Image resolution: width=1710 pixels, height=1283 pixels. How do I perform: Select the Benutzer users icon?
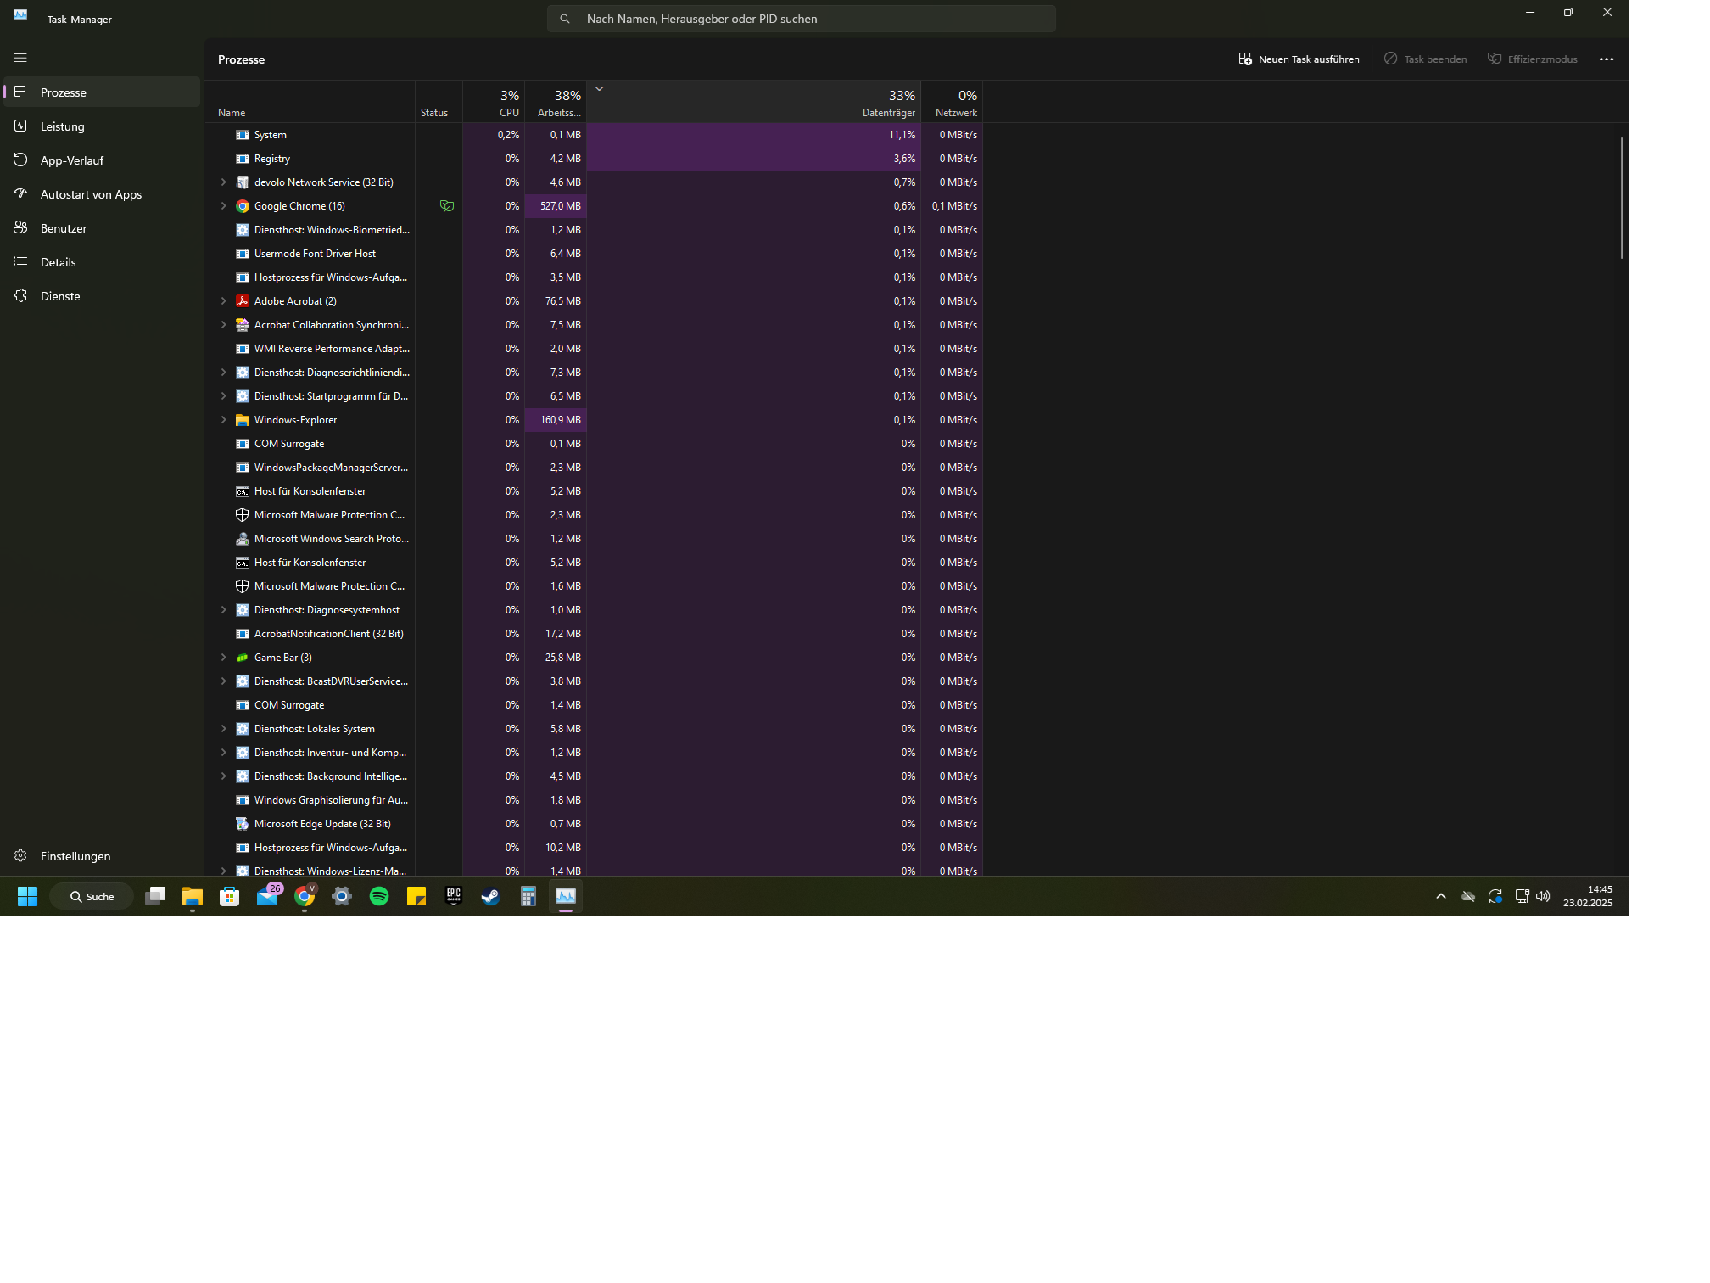tap(21, 227)
